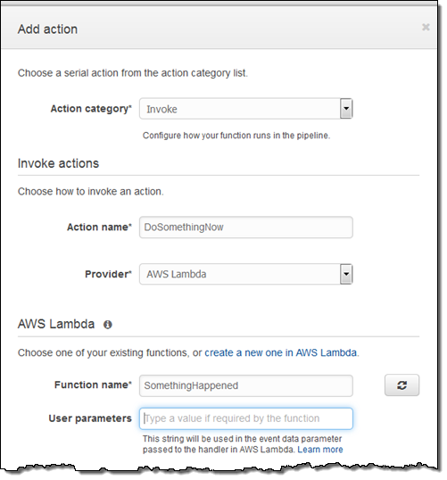Click the Add action dialog title

pos(47,29)
